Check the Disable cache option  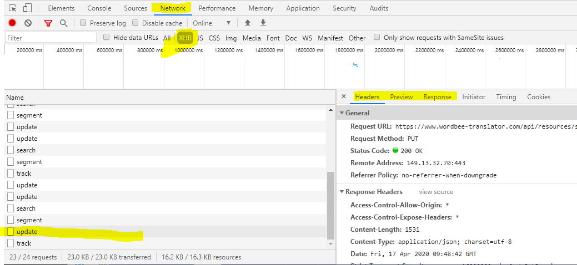tap(135, 23)
